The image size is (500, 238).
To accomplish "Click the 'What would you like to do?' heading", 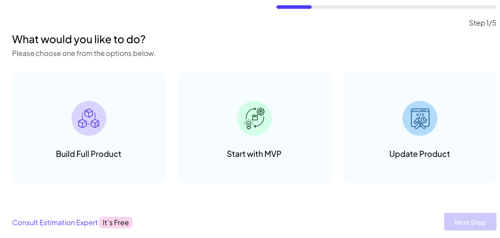I will (x=79, y=39).
